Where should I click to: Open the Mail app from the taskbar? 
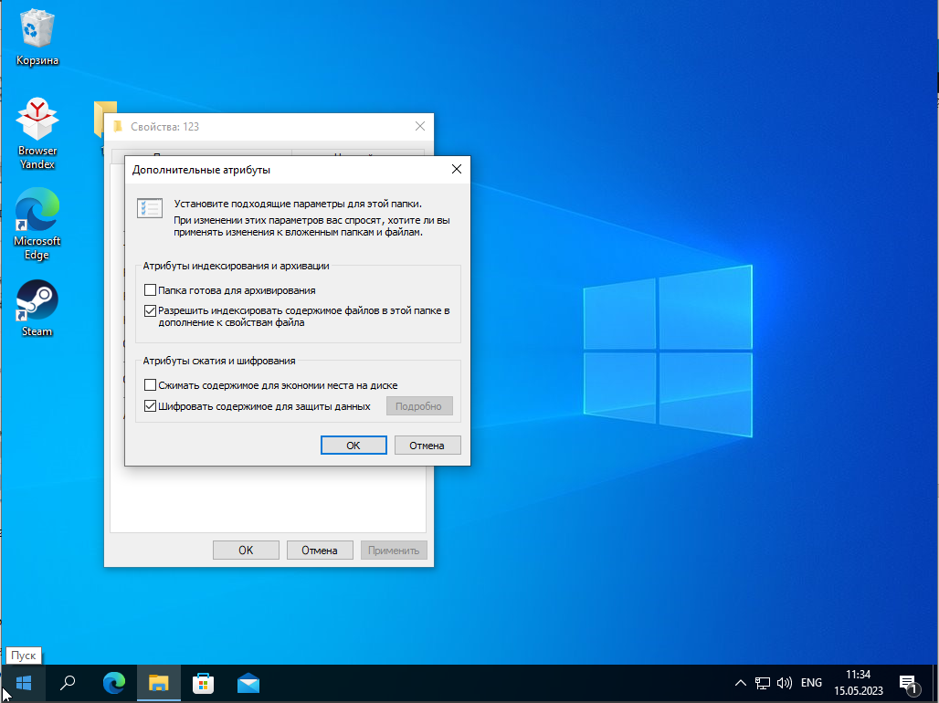click(248, 683)
